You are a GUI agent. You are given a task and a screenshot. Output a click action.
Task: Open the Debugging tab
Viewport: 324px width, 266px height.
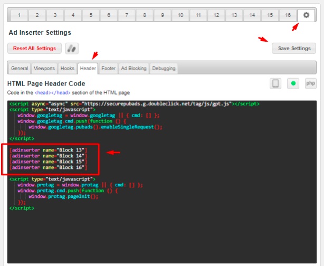[x=164, y=69]
